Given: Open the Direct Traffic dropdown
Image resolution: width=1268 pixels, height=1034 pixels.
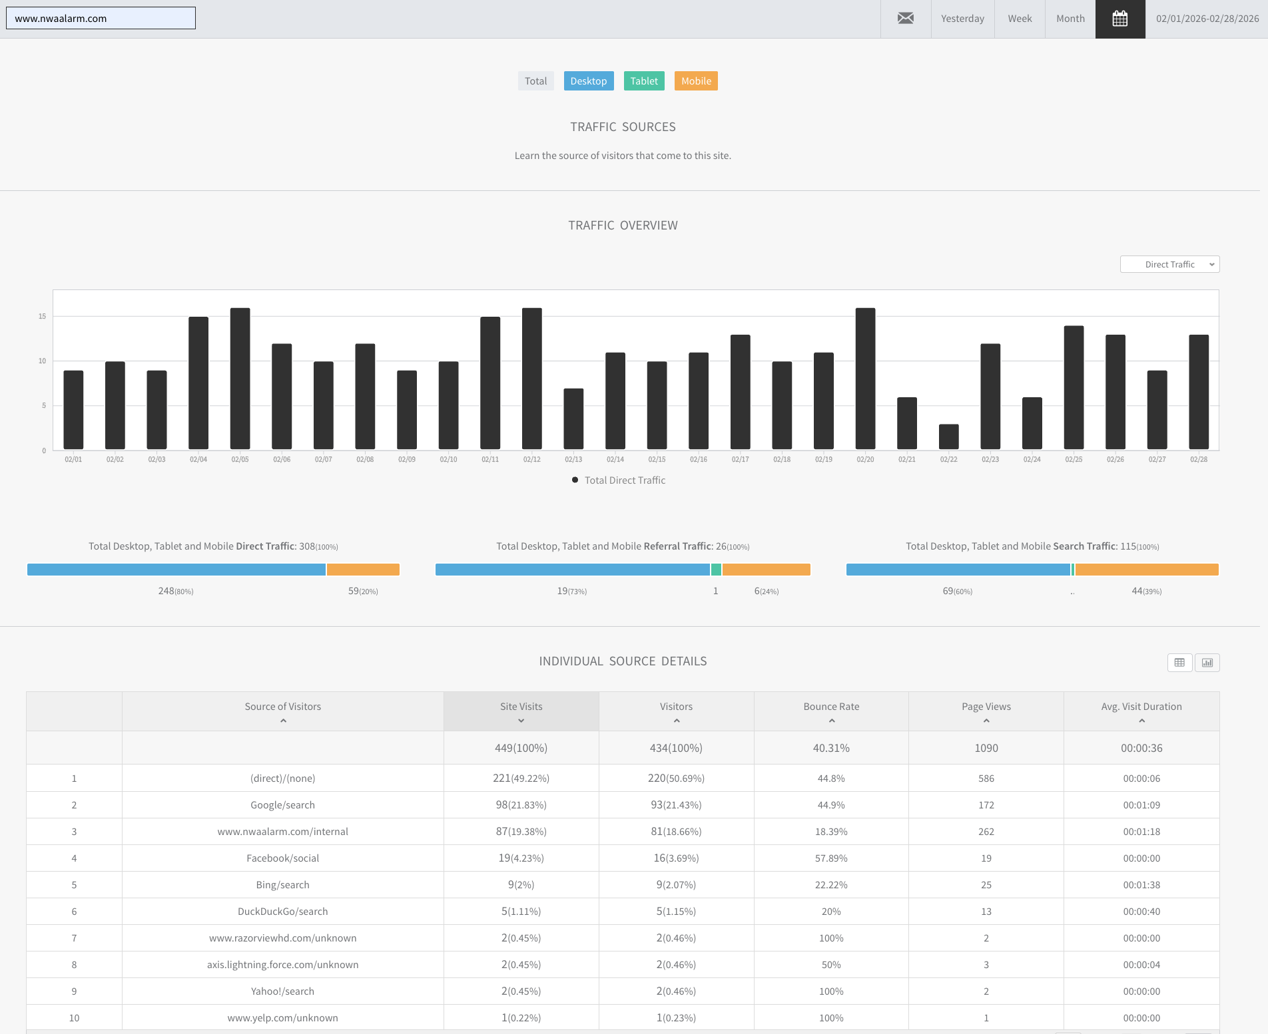Looking at the screenshot, I should (1169, 264).
